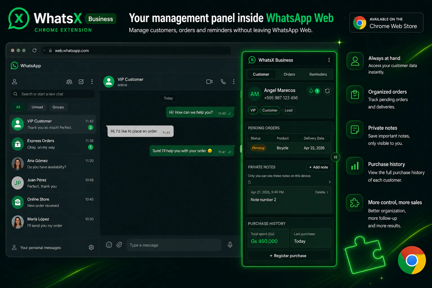Click the Bicycle product cell
432x288 pixels.
tap(282, 148)
